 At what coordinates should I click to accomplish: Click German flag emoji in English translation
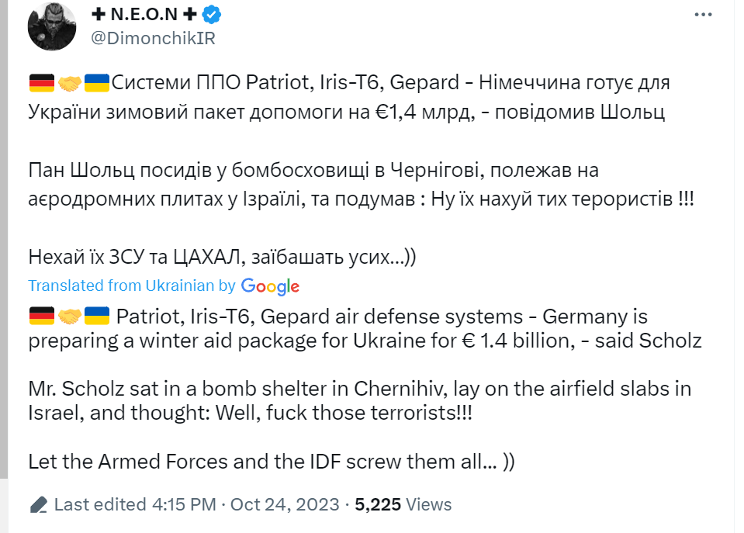42,316
